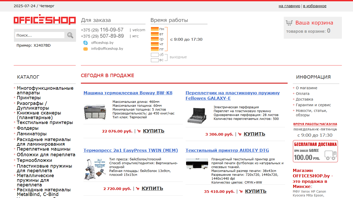Open Обложки для переплета category

[x=46, y=155]
